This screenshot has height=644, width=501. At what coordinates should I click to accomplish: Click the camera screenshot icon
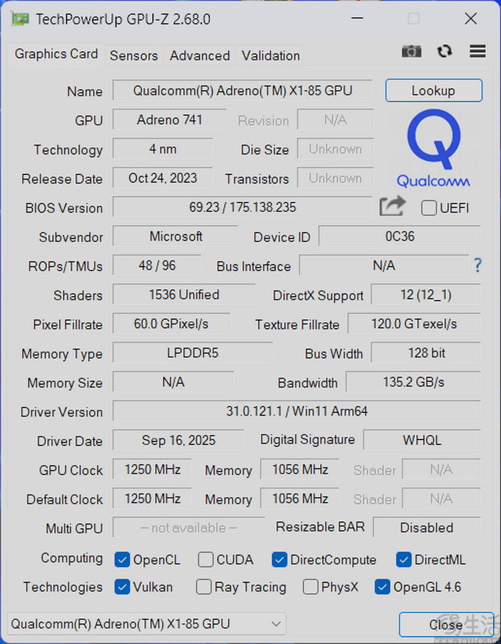click(411, 51)
